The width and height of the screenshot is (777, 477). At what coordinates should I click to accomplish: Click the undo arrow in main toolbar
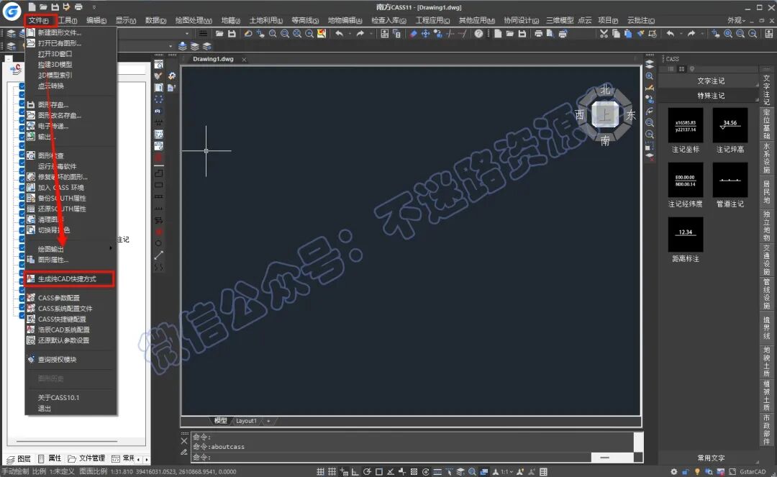coord(339,34)
